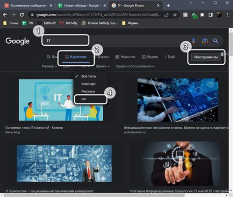Open the tab search chevron in title bar
233x197 pixels.
(x=191, y=2)
